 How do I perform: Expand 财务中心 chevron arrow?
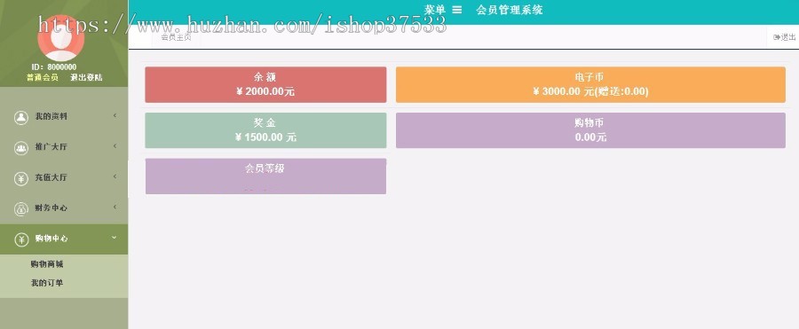(115, 207)
